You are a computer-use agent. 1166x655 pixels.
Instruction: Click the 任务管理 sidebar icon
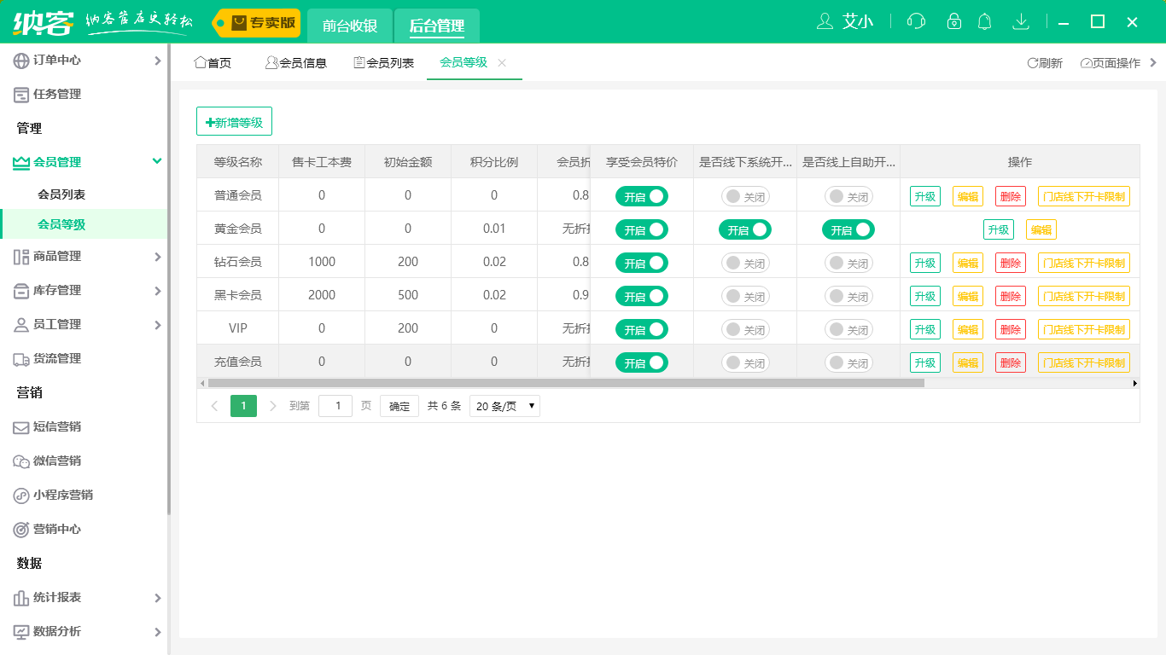[x=21, y=95]
